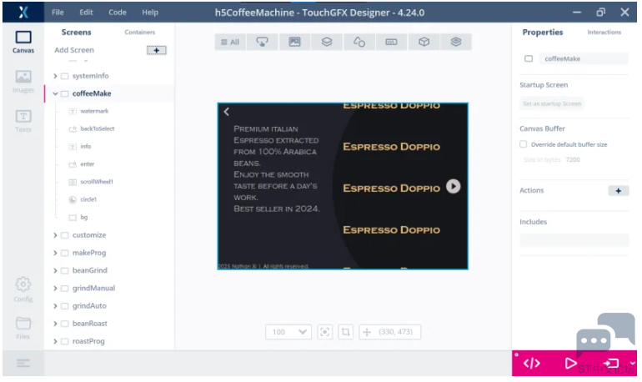Open the Progress indicators widget category
The width and height of the screenshot is (642, 382).
391,42
